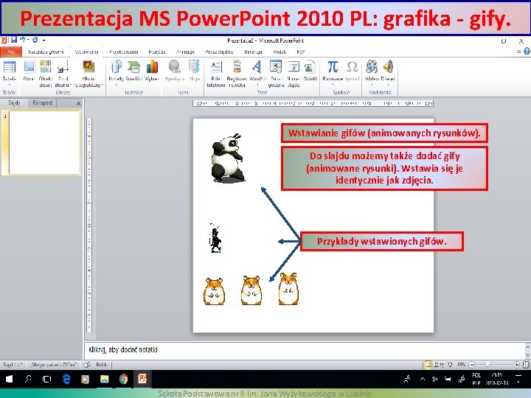531x398 pixels.
Task: Launch Edge from the taskbar
Action: click(x=66, y=379)
